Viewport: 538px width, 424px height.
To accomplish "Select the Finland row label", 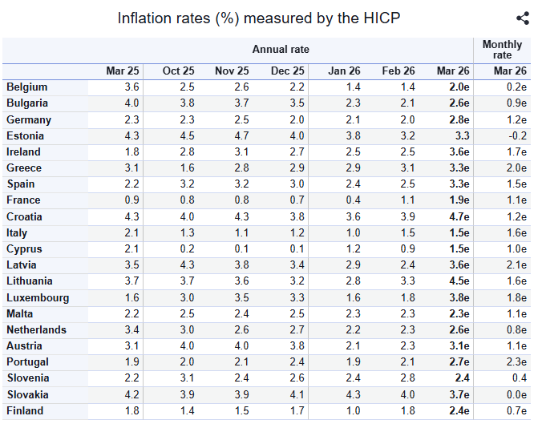I will click(24, 410).
